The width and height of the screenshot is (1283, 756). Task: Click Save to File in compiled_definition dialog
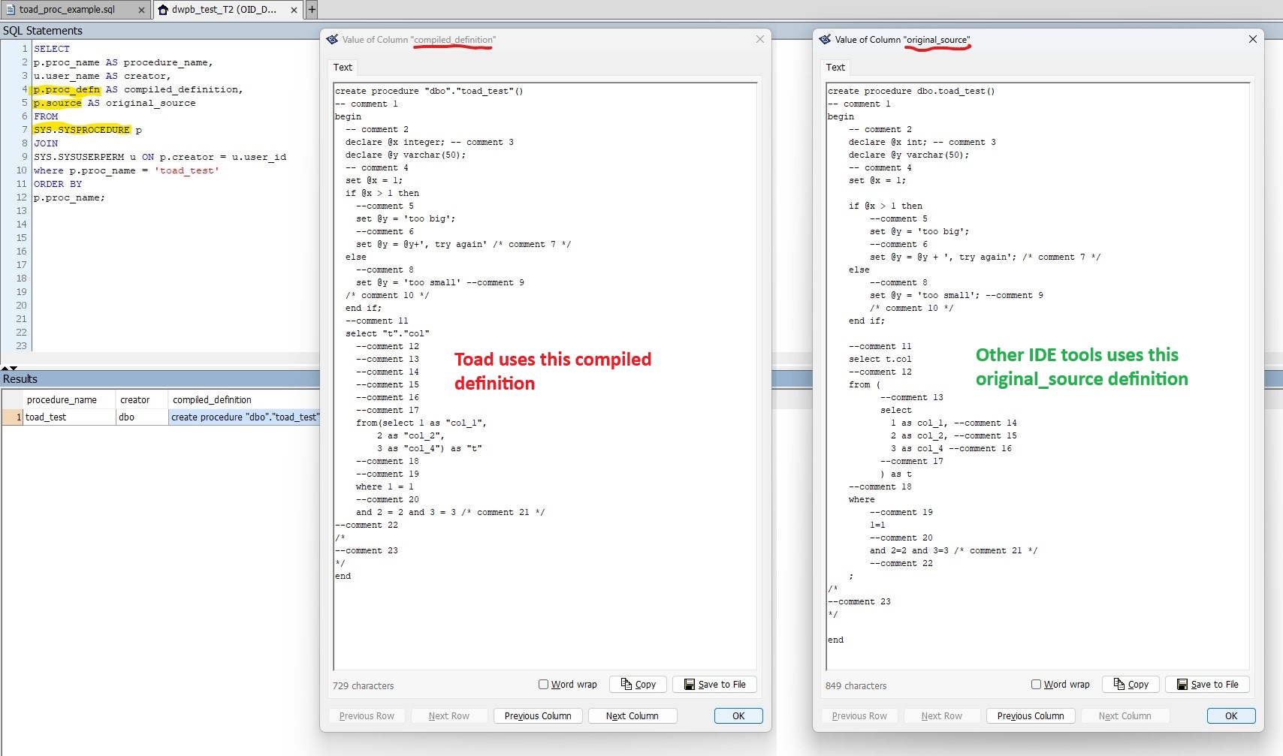[x=714, y=684]
